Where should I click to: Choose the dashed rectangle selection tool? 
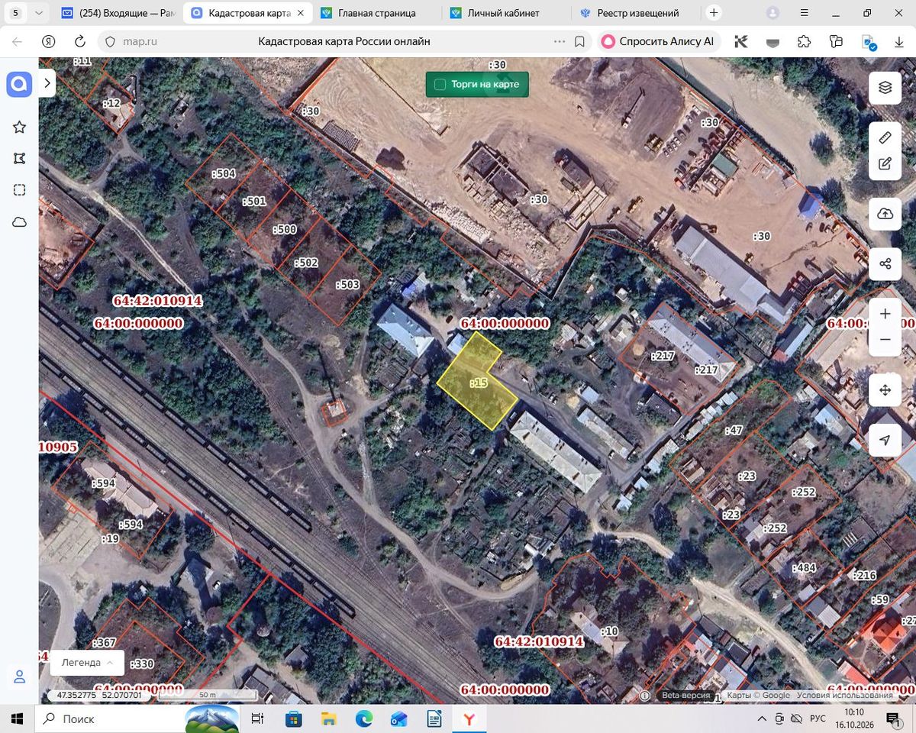pyautogui.click(x=20, y=190)
